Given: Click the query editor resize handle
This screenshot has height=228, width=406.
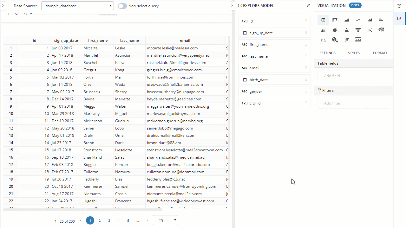Looking at the screenshot, I should [108, 15].
